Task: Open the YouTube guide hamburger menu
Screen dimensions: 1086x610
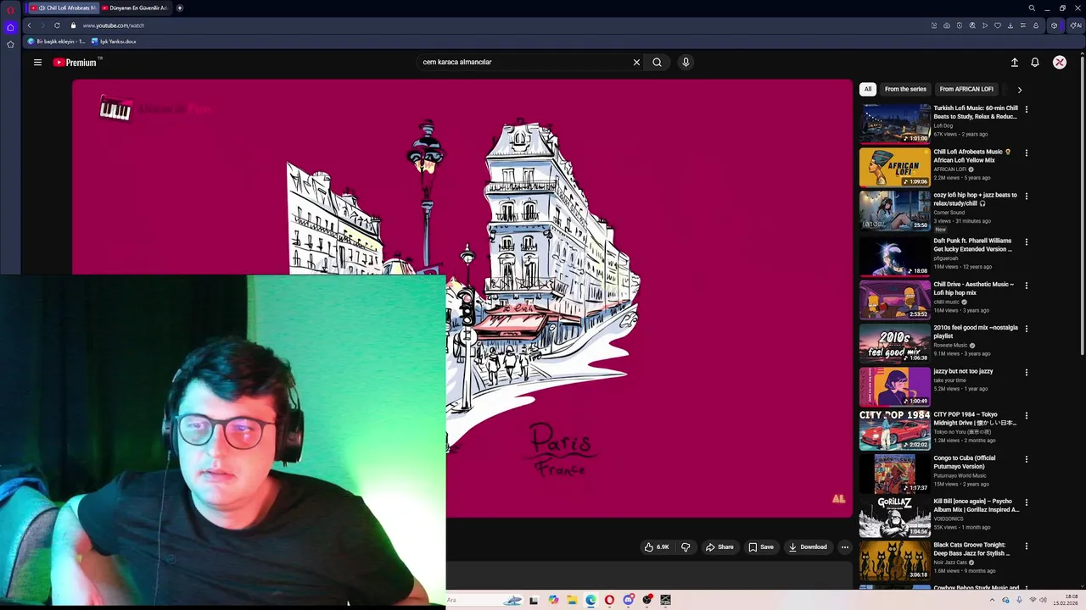Action: pos(37,62)
